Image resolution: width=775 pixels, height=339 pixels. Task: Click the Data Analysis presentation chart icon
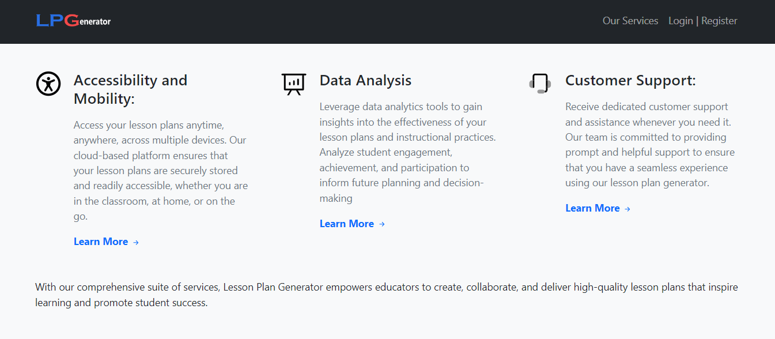coord(294,84)
